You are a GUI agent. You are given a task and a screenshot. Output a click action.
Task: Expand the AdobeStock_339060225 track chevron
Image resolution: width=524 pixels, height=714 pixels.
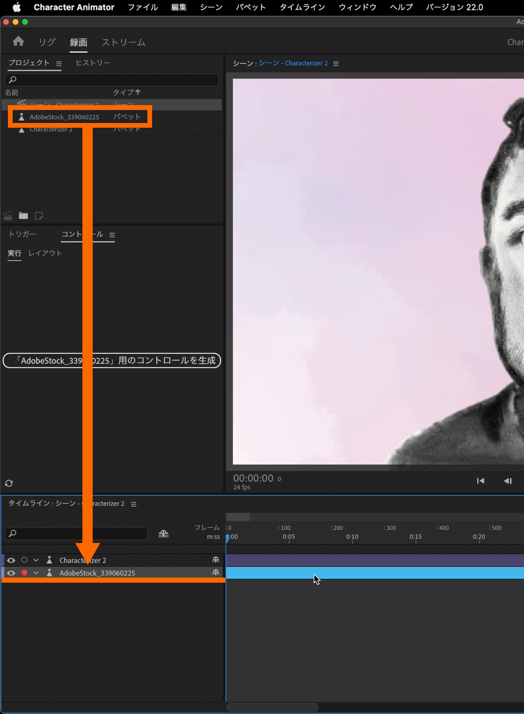point(36,573)
